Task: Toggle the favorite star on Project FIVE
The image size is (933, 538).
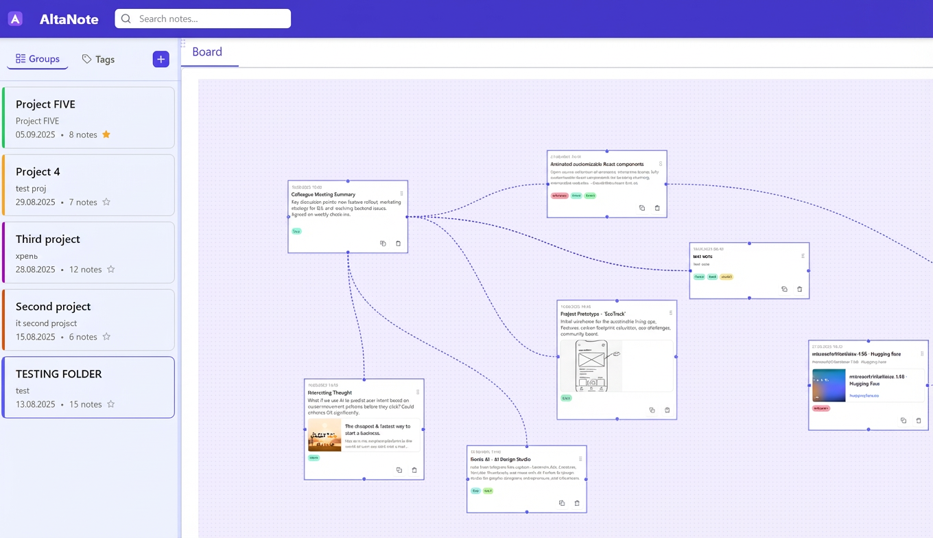Action: tap(106, 134)
